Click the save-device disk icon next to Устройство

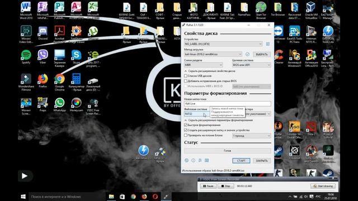(x=267, y=44)
